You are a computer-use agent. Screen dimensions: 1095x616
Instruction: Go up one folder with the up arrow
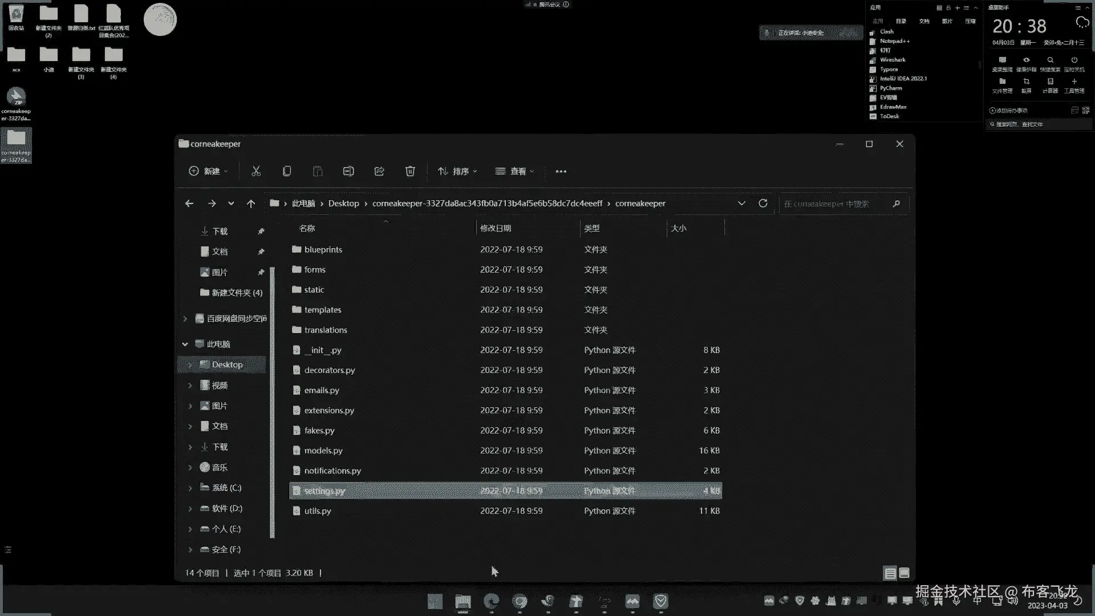251,204
